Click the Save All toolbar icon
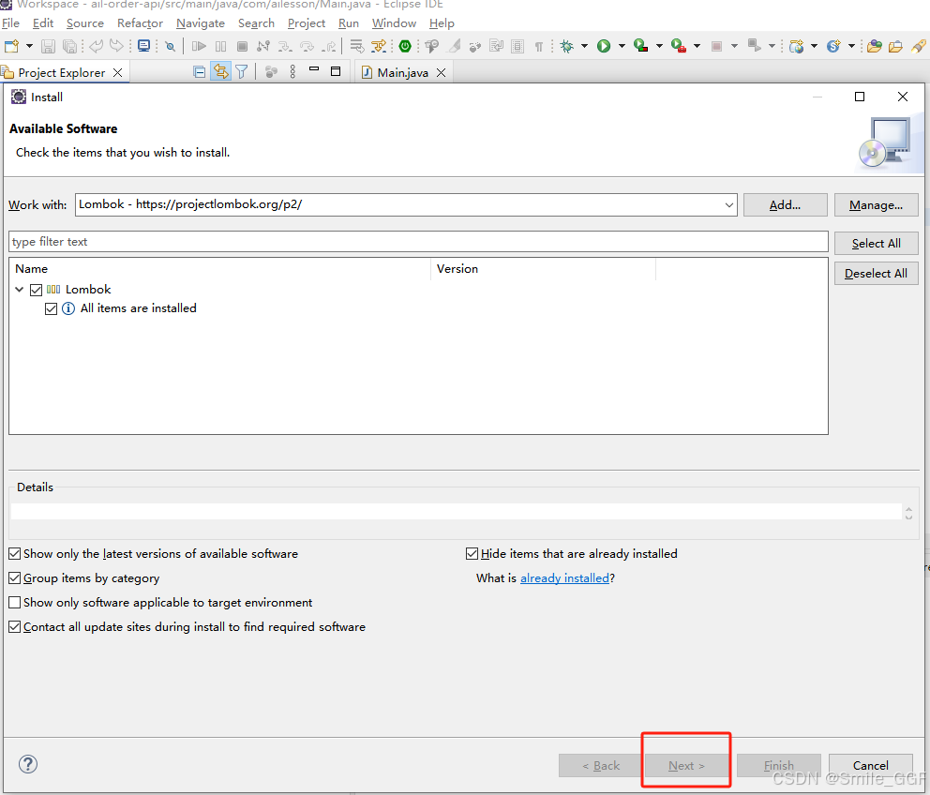The width and height of the screenshot is (930, 795). pyautogui.click(x=70, y=46)
